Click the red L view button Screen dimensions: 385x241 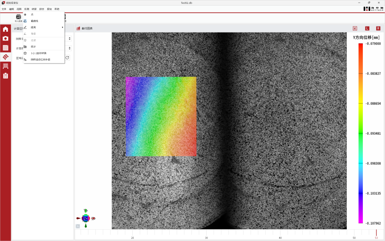(x=367, y=29)
